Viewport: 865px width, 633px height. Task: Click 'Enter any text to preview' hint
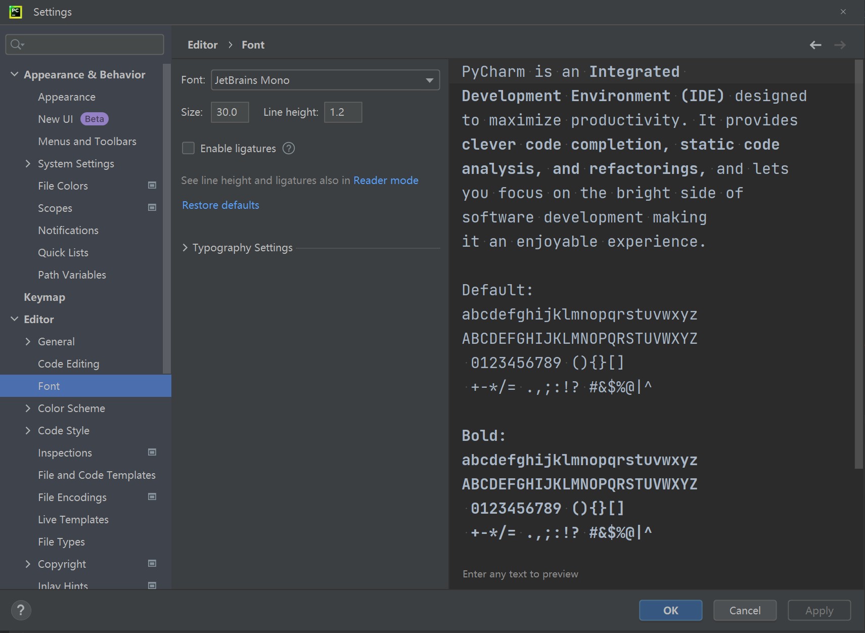click(x=520, y=574)
